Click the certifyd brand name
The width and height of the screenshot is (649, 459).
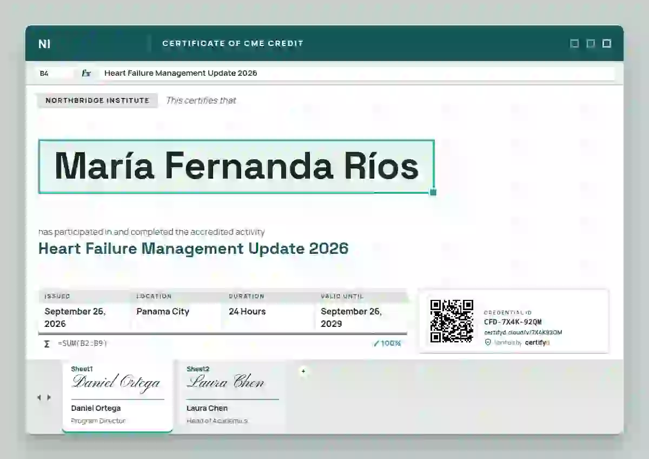pos(537,343)
